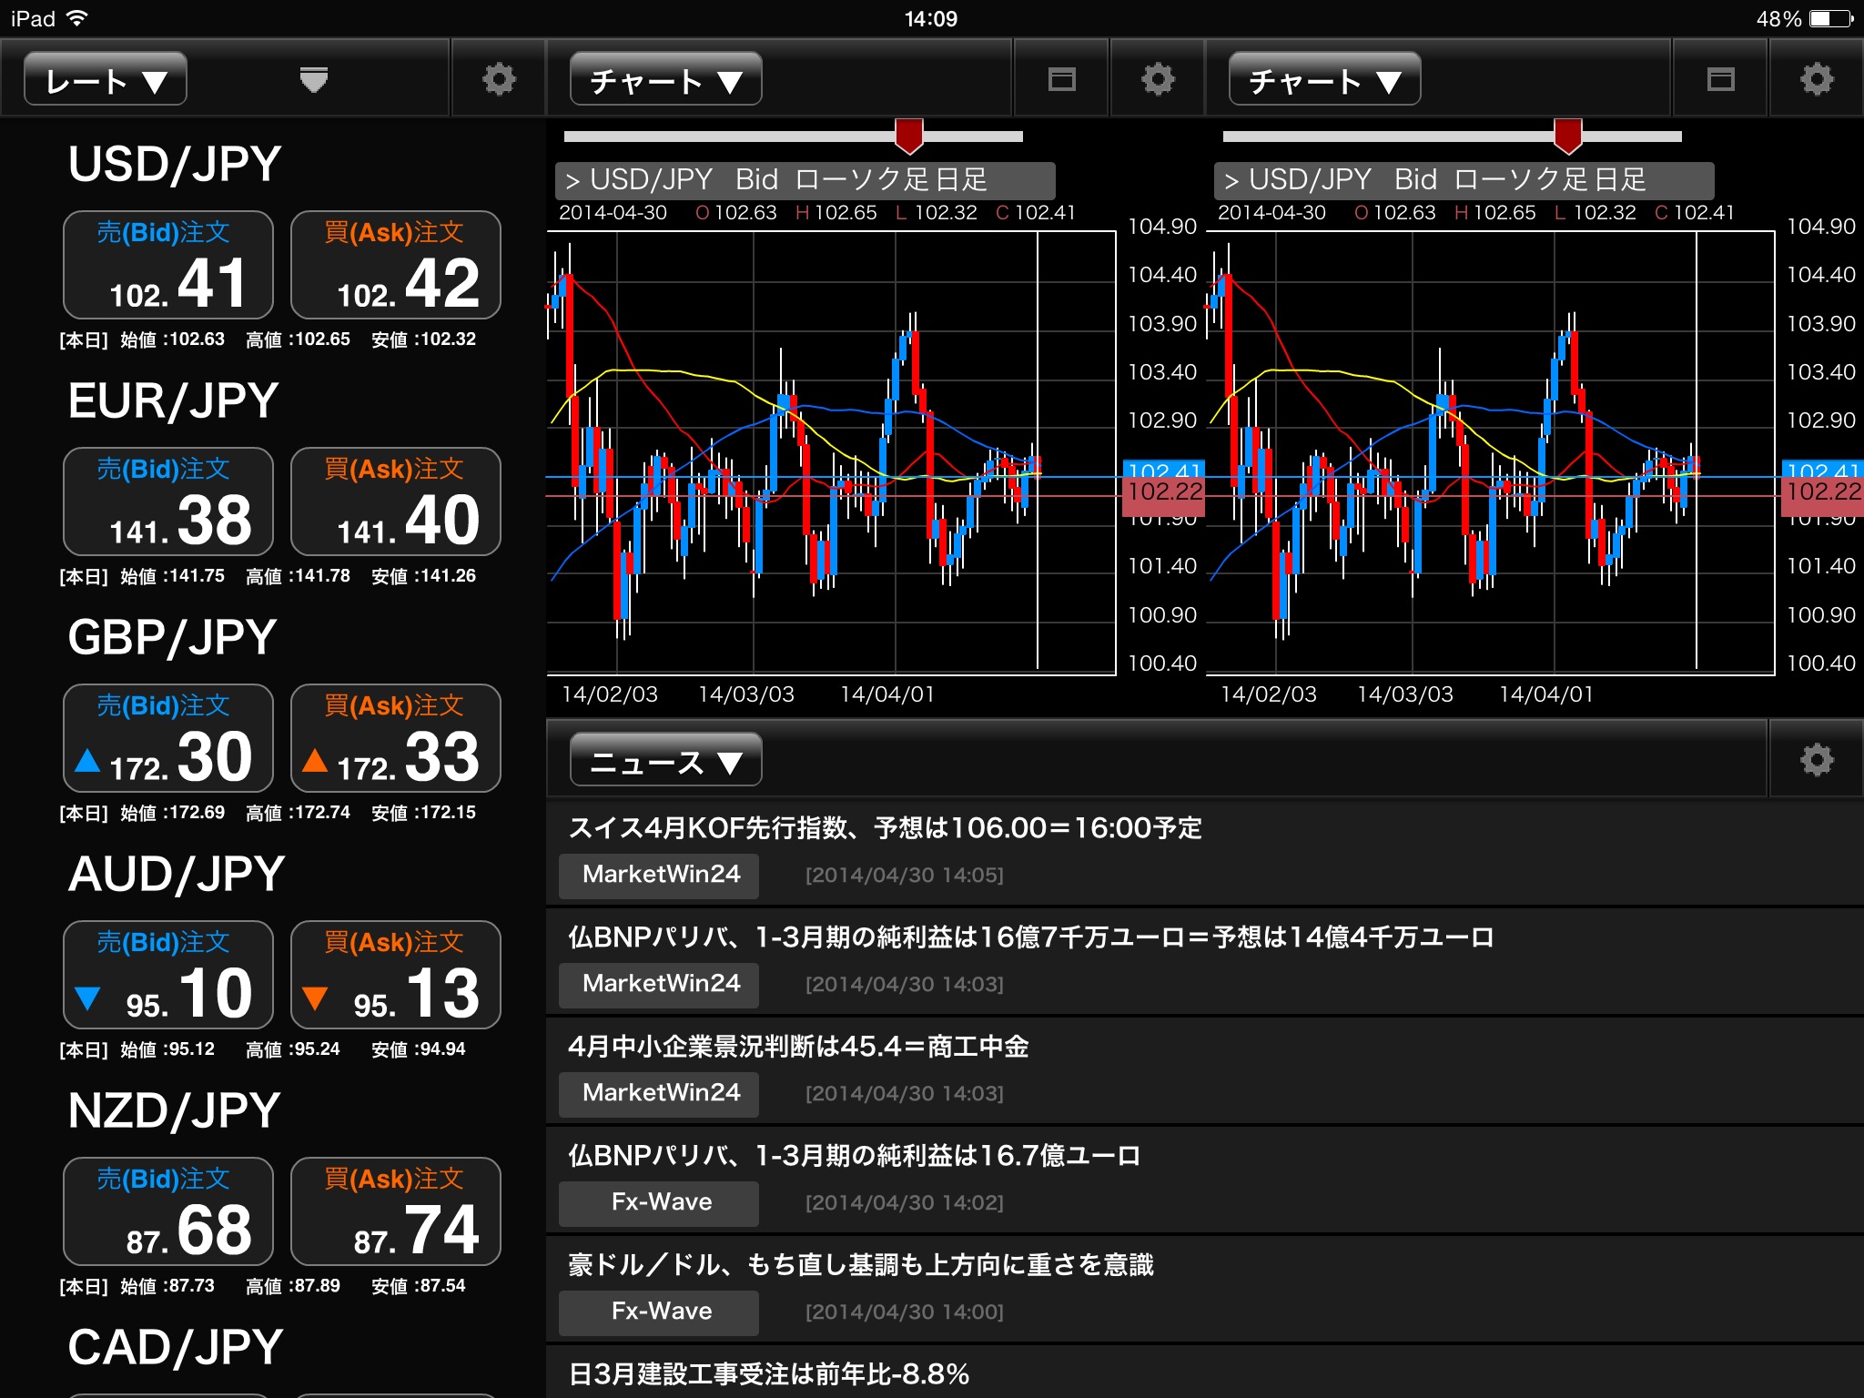1864x1398 pixels.
Task: Open the first チャート dropdown
Action: tap(665, 80)
